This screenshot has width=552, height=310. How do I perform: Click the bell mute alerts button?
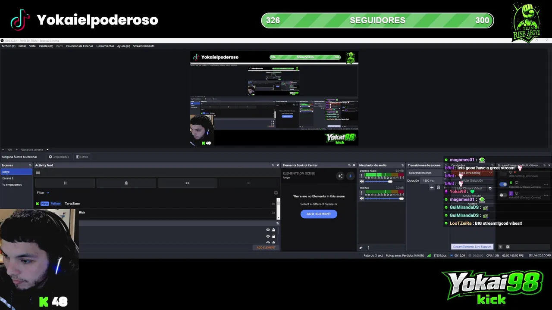pyautogui.click(x=126, y=183)
